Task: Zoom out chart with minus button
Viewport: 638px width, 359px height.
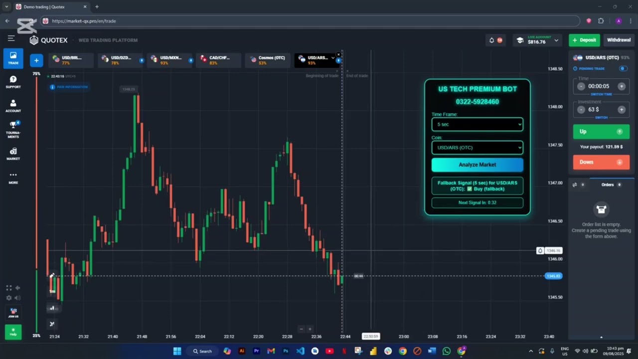Action: [x=301, y=329]
